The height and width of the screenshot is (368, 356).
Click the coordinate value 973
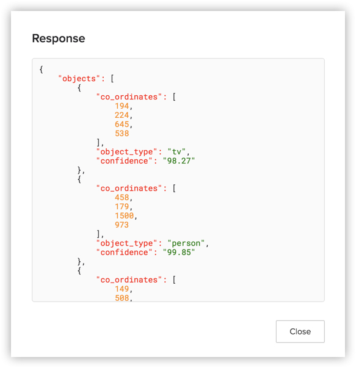point(122,225)
